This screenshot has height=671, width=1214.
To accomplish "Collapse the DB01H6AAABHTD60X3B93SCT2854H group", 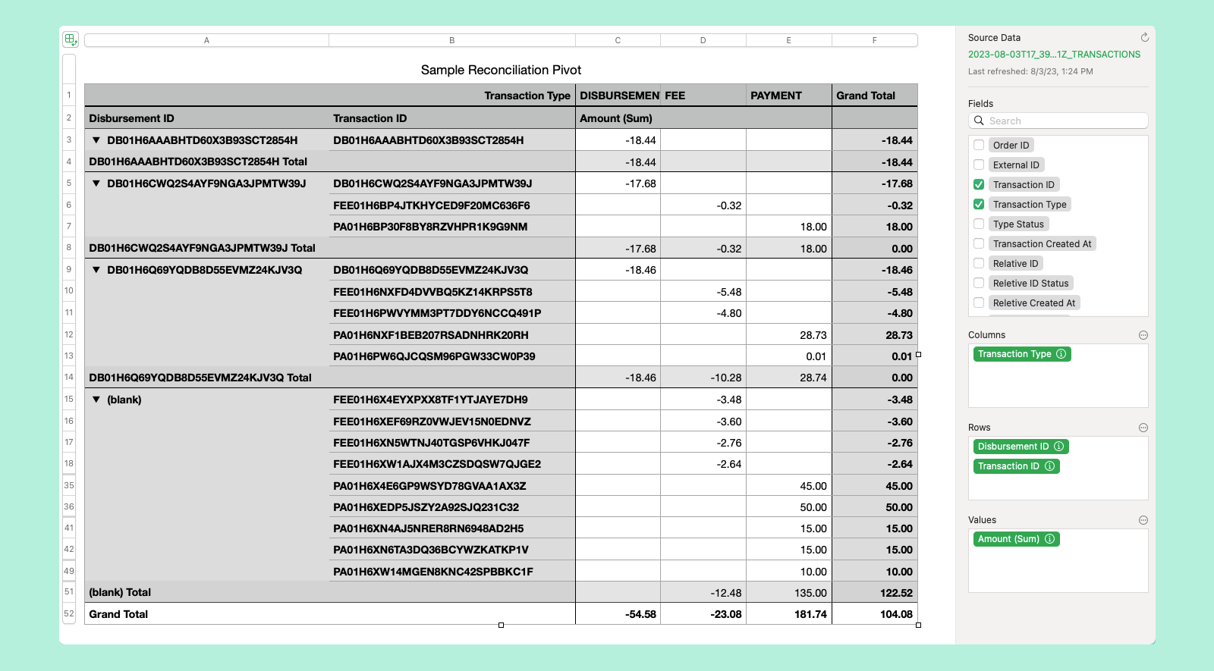I will coord(96,140).
